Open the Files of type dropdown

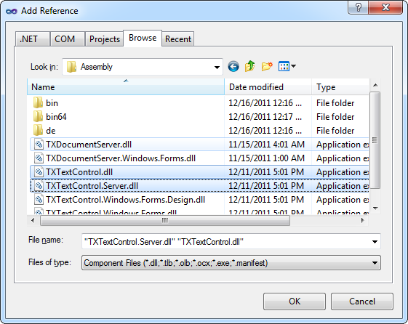tap(231, 263)
